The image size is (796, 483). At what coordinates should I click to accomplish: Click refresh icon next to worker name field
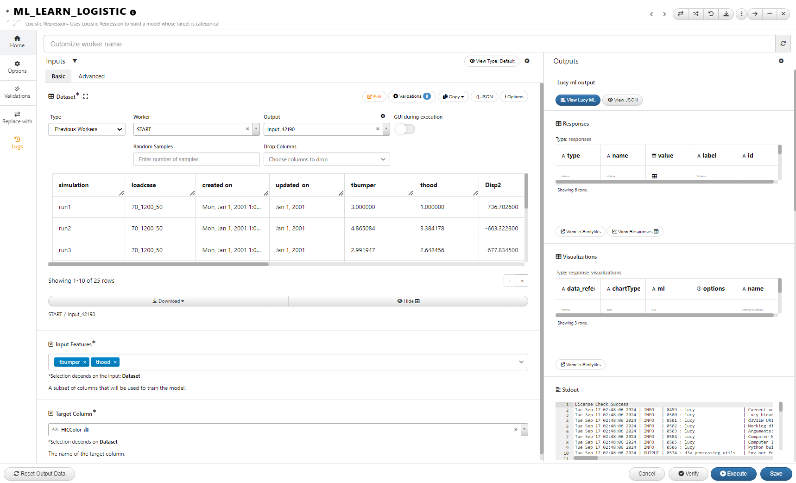[783, 44]
